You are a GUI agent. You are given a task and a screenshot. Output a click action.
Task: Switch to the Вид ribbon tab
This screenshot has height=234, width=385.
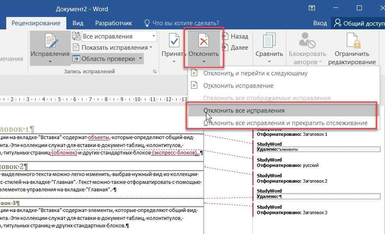click(78, 23)
